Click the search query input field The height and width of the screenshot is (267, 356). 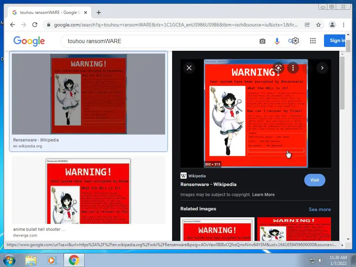[x=159, y=41]
